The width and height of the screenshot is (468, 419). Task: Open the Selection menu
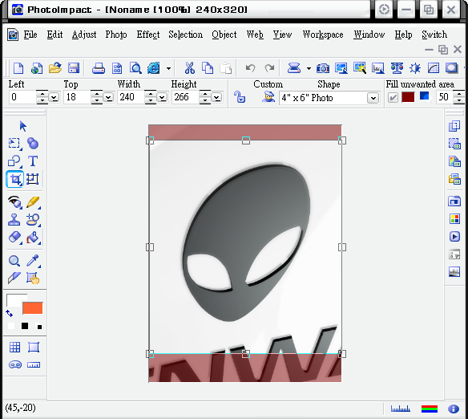(185, 35)
